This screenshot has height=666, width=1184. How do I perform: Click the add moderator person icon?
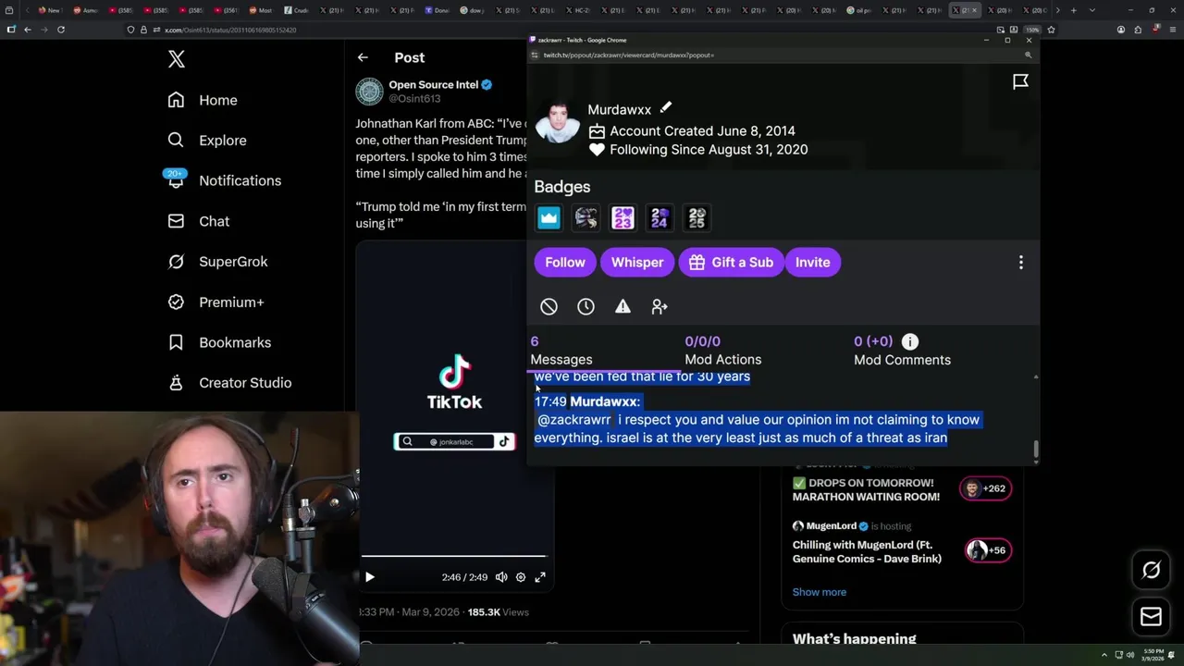660,306
